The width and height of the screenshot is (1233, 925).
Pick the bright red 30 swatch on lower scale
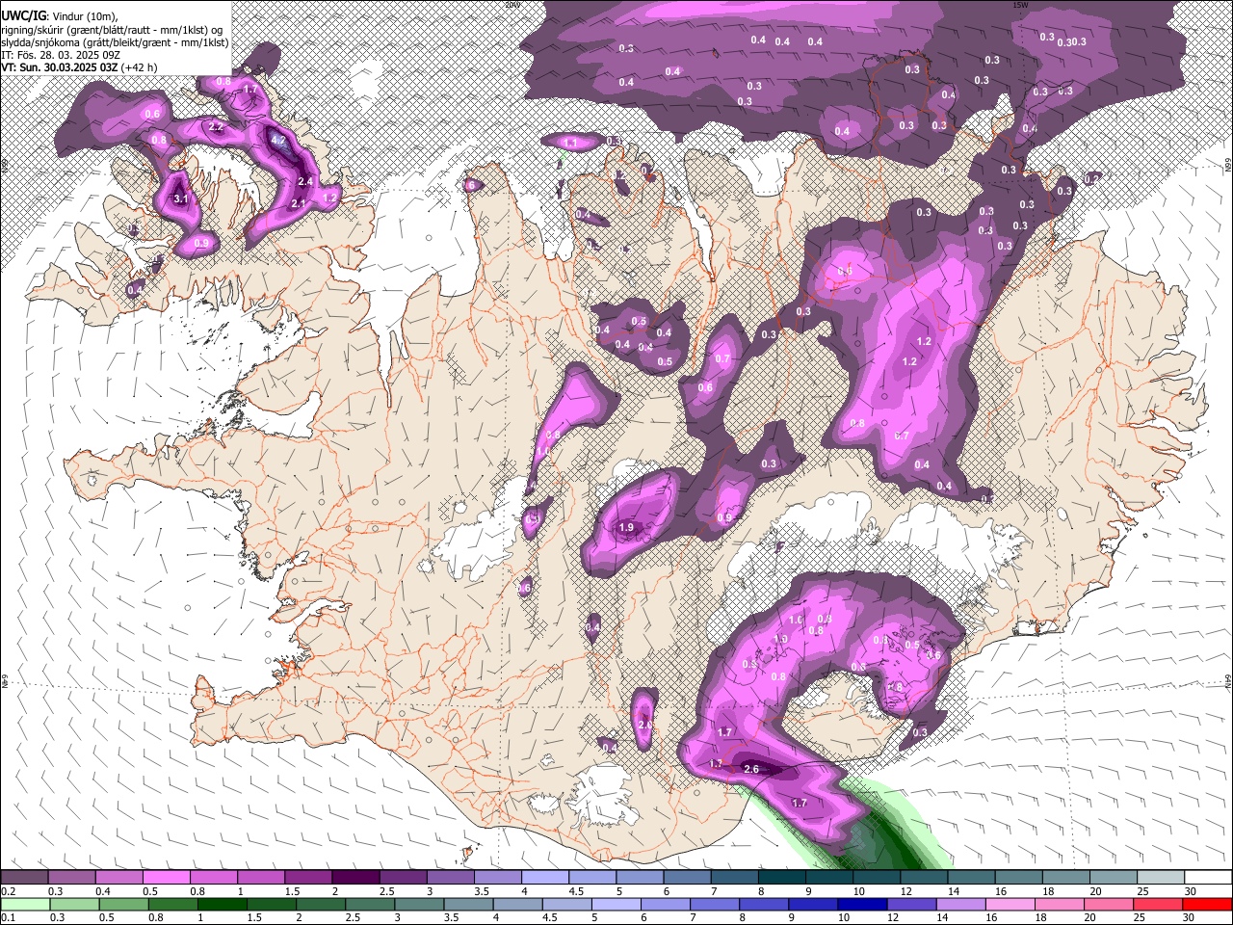[1206, 904]
